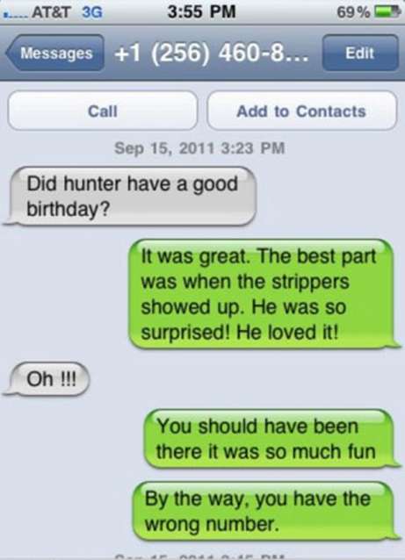The width and height of the screenshot is (405, 560).
Task: Tap the 3:55 PM clock
Action: coord(201,11)
